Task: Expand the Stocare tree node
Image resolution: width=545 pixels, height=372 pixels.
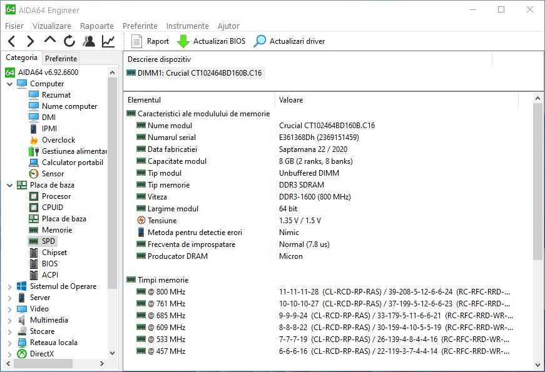Action: click(10, 331)
